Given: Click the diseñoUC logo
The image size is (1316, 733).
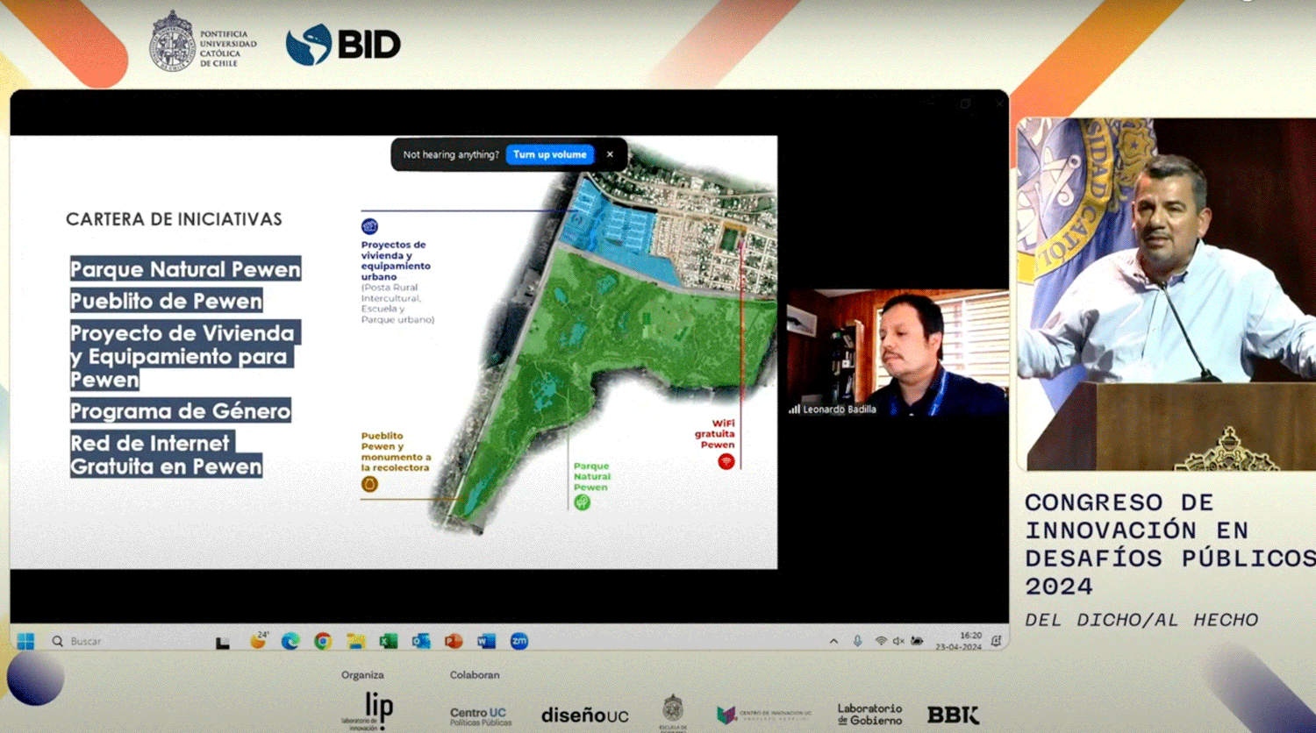Looking at the screenshot, I should tap(584, 715).
